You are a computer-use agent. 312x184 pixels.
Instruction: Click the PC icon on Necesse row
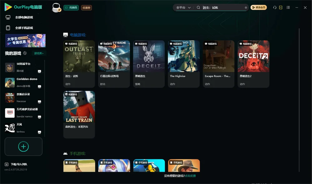coord(39,102)
